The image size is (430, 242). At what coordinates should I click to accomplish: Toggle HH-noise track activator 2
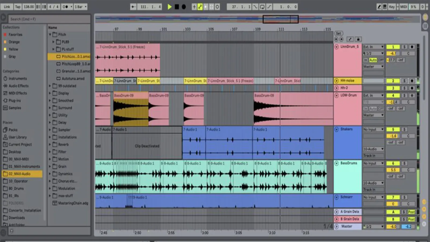(x=393, y=81)
